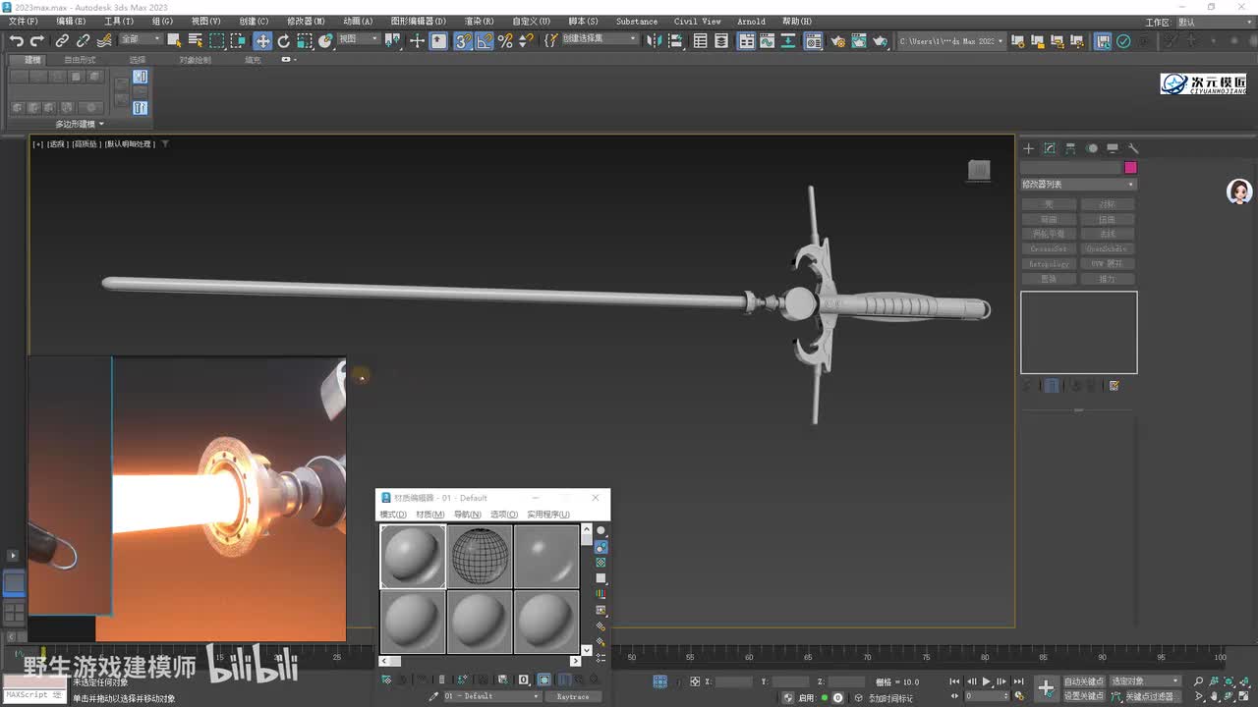Open 材质(M) menu in material editor
The image size is (1258, 707).
(x=429, y=515)
